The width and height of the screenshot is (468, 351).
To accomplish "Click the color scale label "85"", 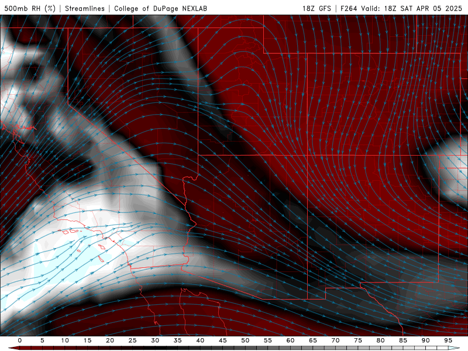I will tap(403, 340).
